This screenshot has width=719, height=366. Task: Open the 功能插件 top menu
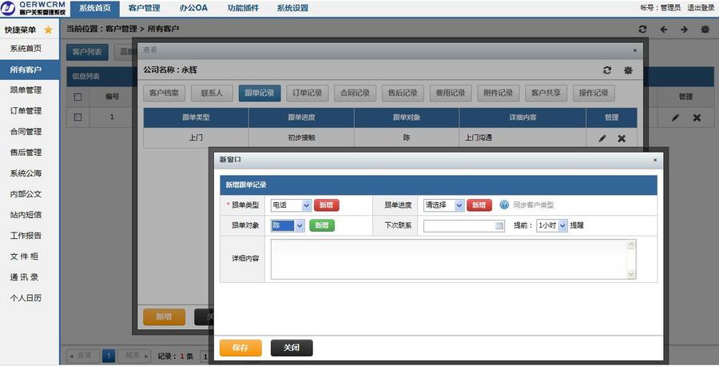(243, 8)
